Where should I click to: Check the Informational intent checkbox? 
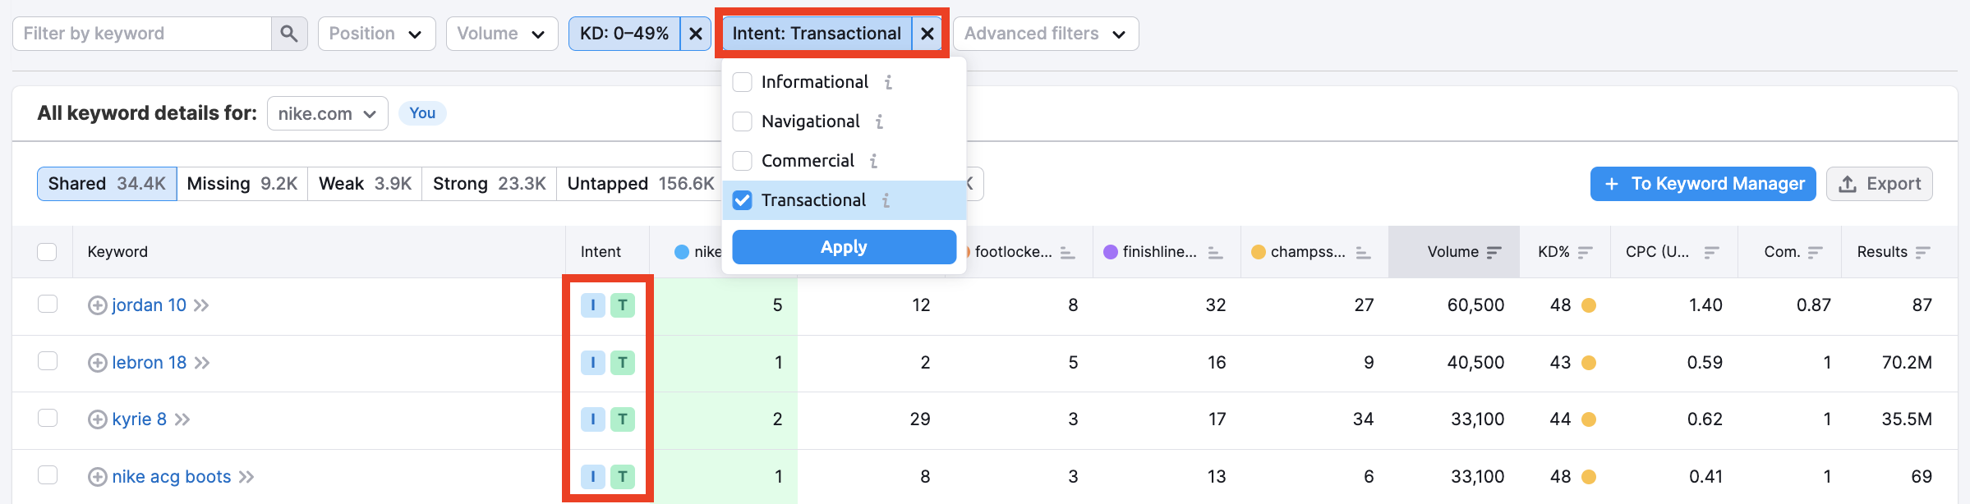pyautogui.click(x=742, y=82)
